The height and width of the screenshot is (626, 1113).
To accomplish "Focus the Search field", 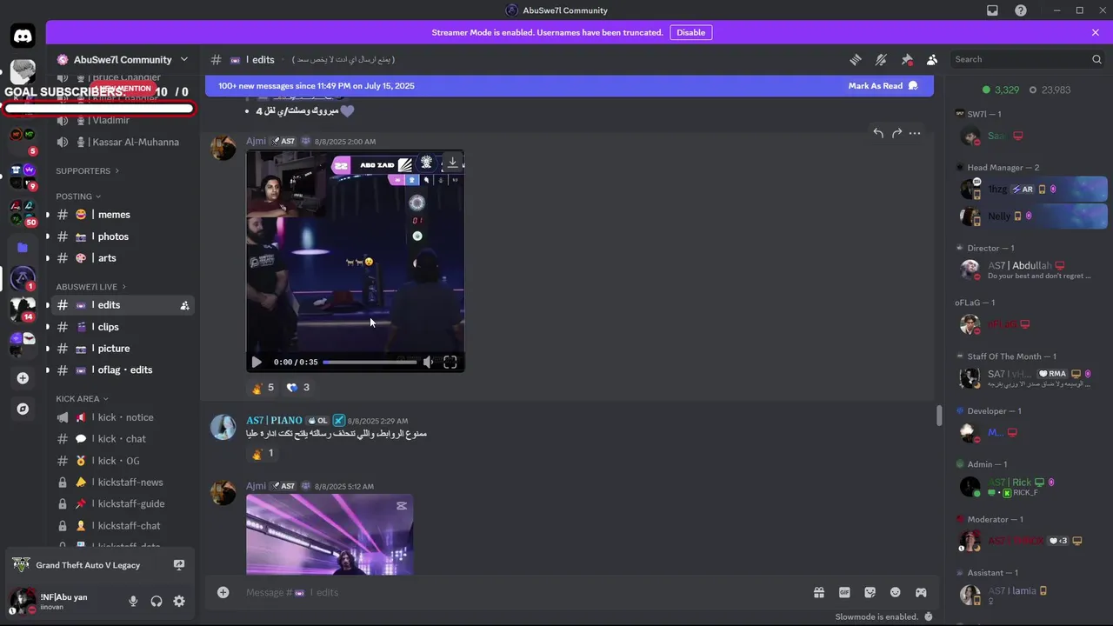I will tap(1028, 60).
